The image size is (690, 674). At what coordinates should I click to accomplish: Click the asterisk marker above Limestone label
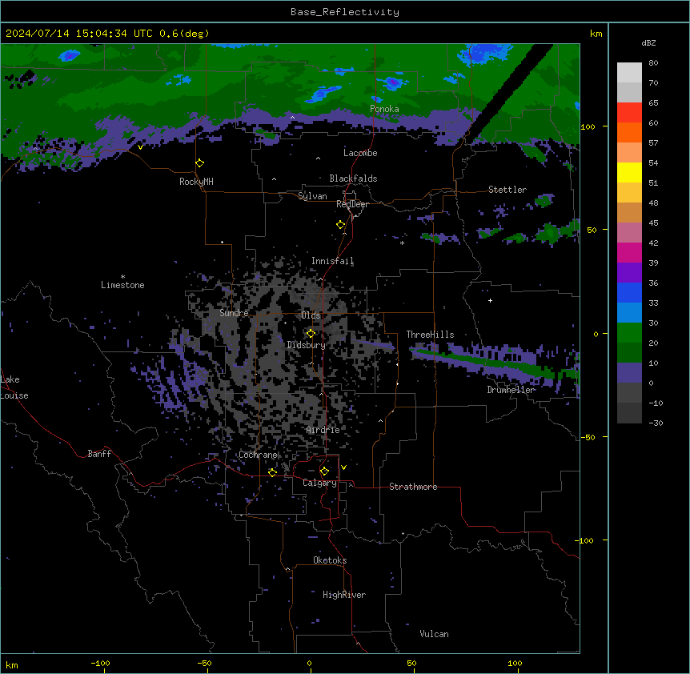(x=122, y=277)
